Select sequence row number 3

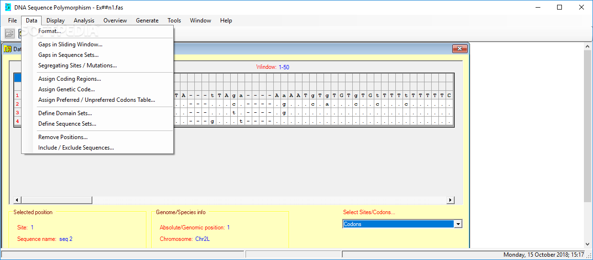coord(17,113)
